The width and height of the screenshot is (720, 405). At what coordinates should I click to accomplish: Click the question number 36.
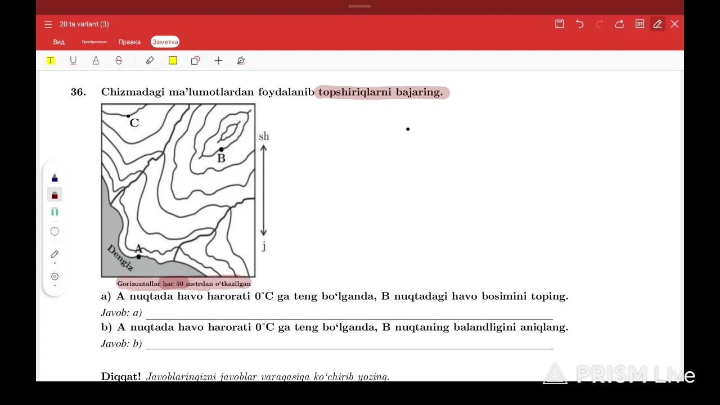(78, 92)
